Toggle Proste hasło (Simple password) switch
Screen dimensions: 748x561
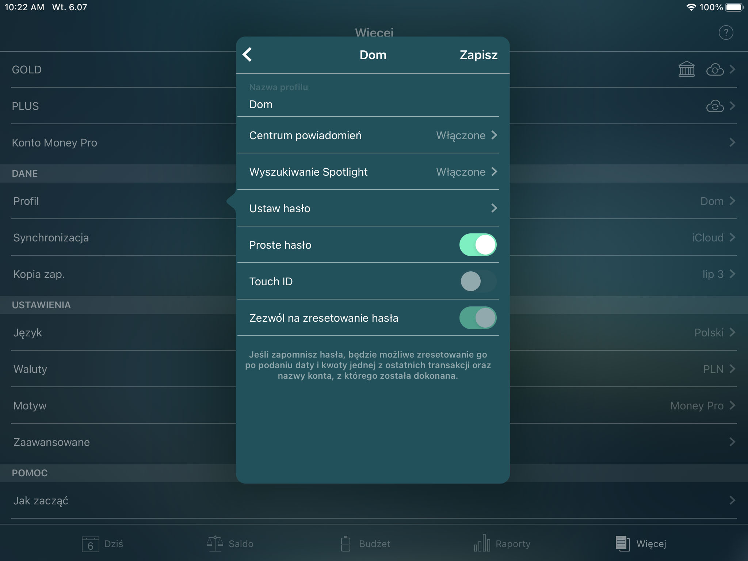tap(478, 245)
